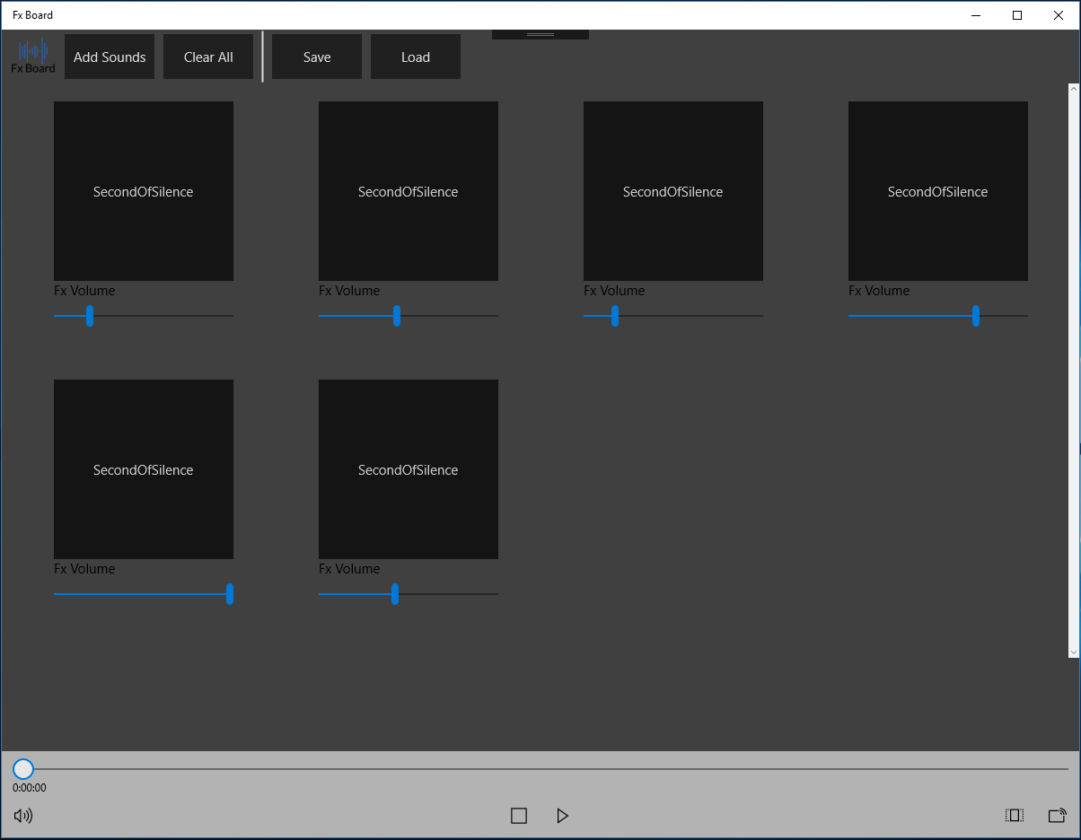Viewport: 1081px width, 840px height.
Task: Save the current sound board
Action: tap(317, 57)
